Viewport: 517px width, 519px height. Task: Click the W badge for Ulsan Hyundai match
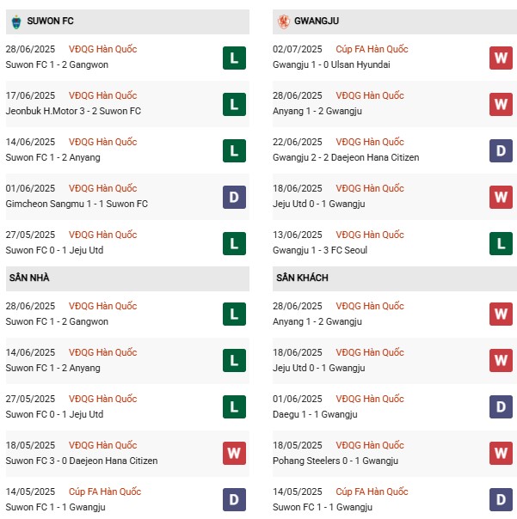click(x=501, y=58)
